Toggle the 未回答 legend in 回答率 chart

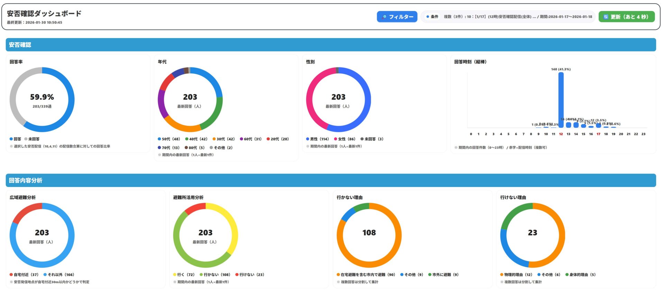tap(32, 139)
